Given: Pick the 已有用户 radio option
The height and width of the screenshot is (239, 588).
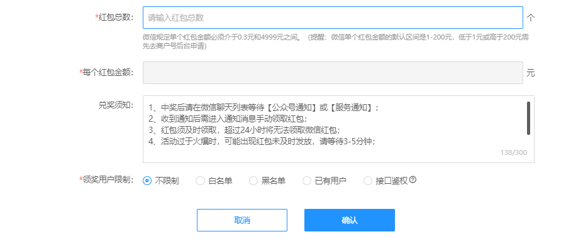Looking at the screenshot, I should 325,181.
